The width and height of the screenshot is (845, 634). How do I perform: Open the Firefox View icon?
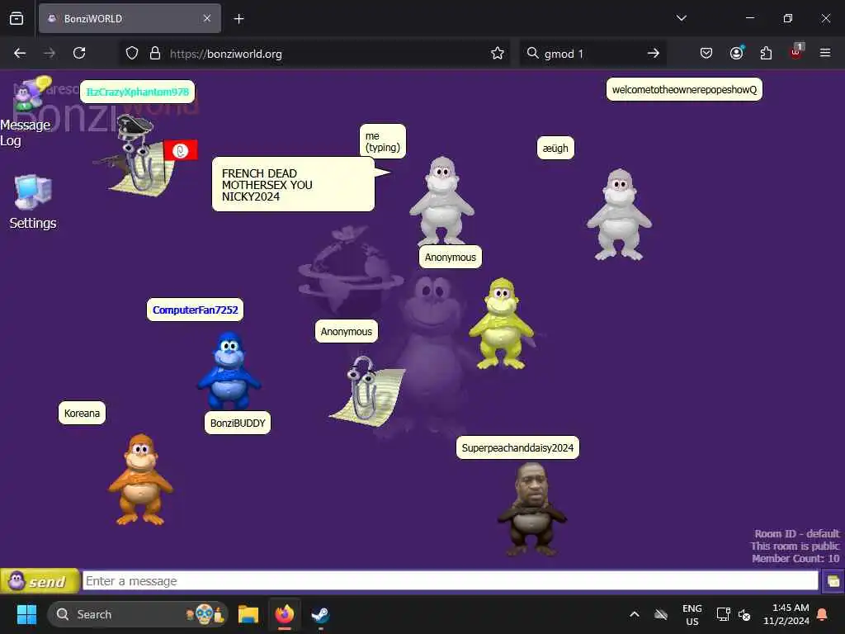point(17,18)
